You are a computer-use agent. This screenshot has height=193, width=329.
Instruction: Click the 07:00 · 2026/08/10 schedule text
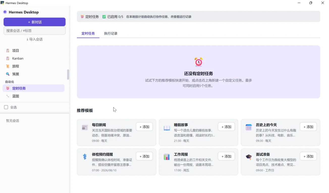(x=104, y=170)
